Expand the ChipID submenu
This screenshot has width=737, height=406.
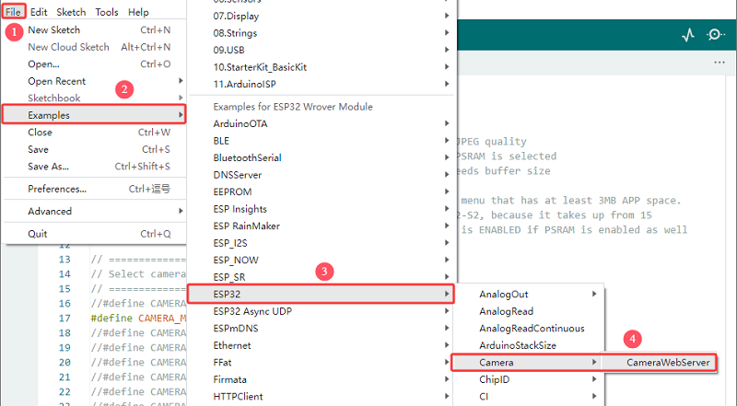528,379
